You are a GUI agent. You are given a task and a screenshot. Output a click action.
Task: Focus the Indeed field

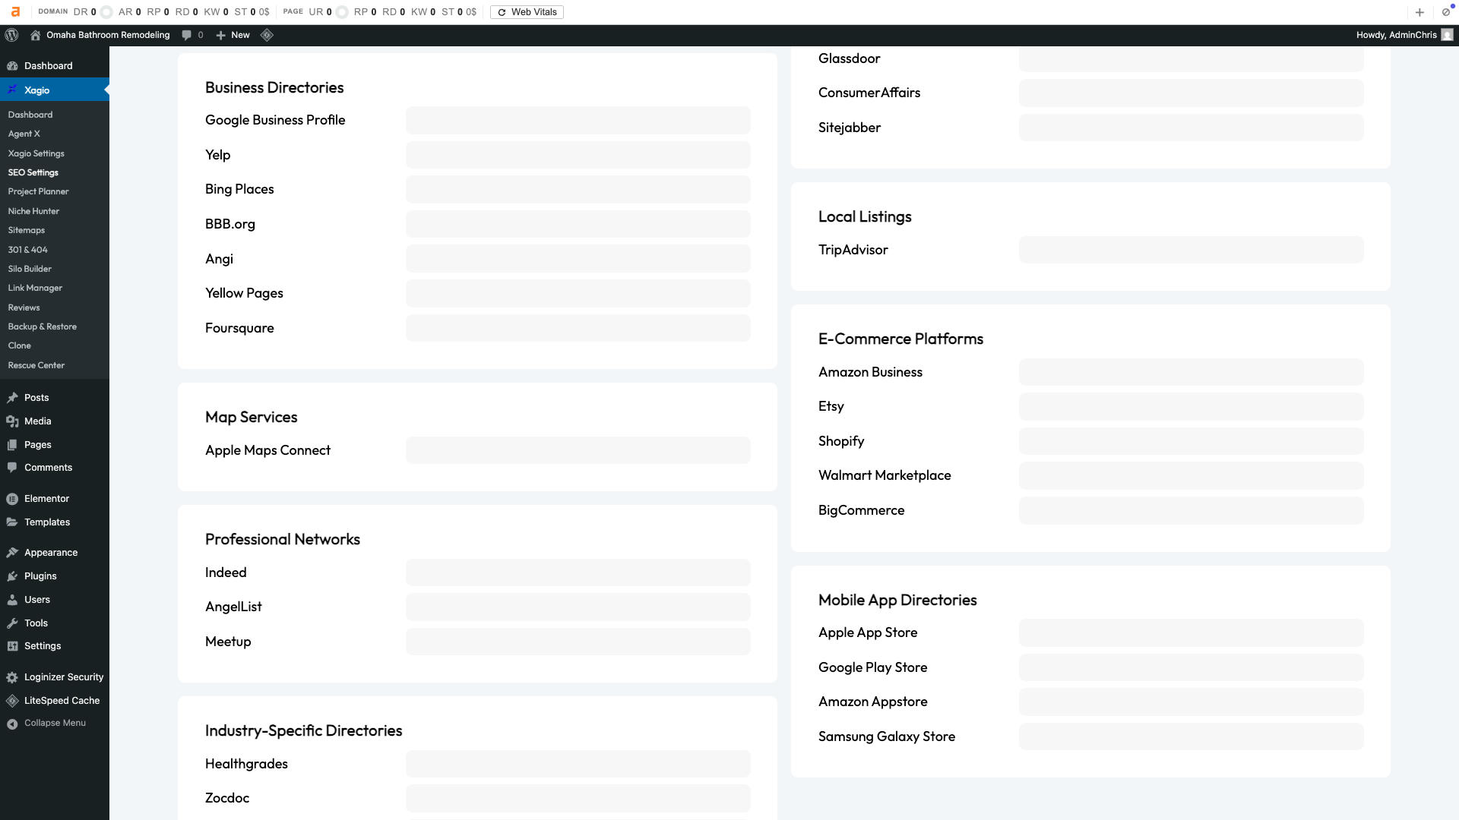coord(578,572)
